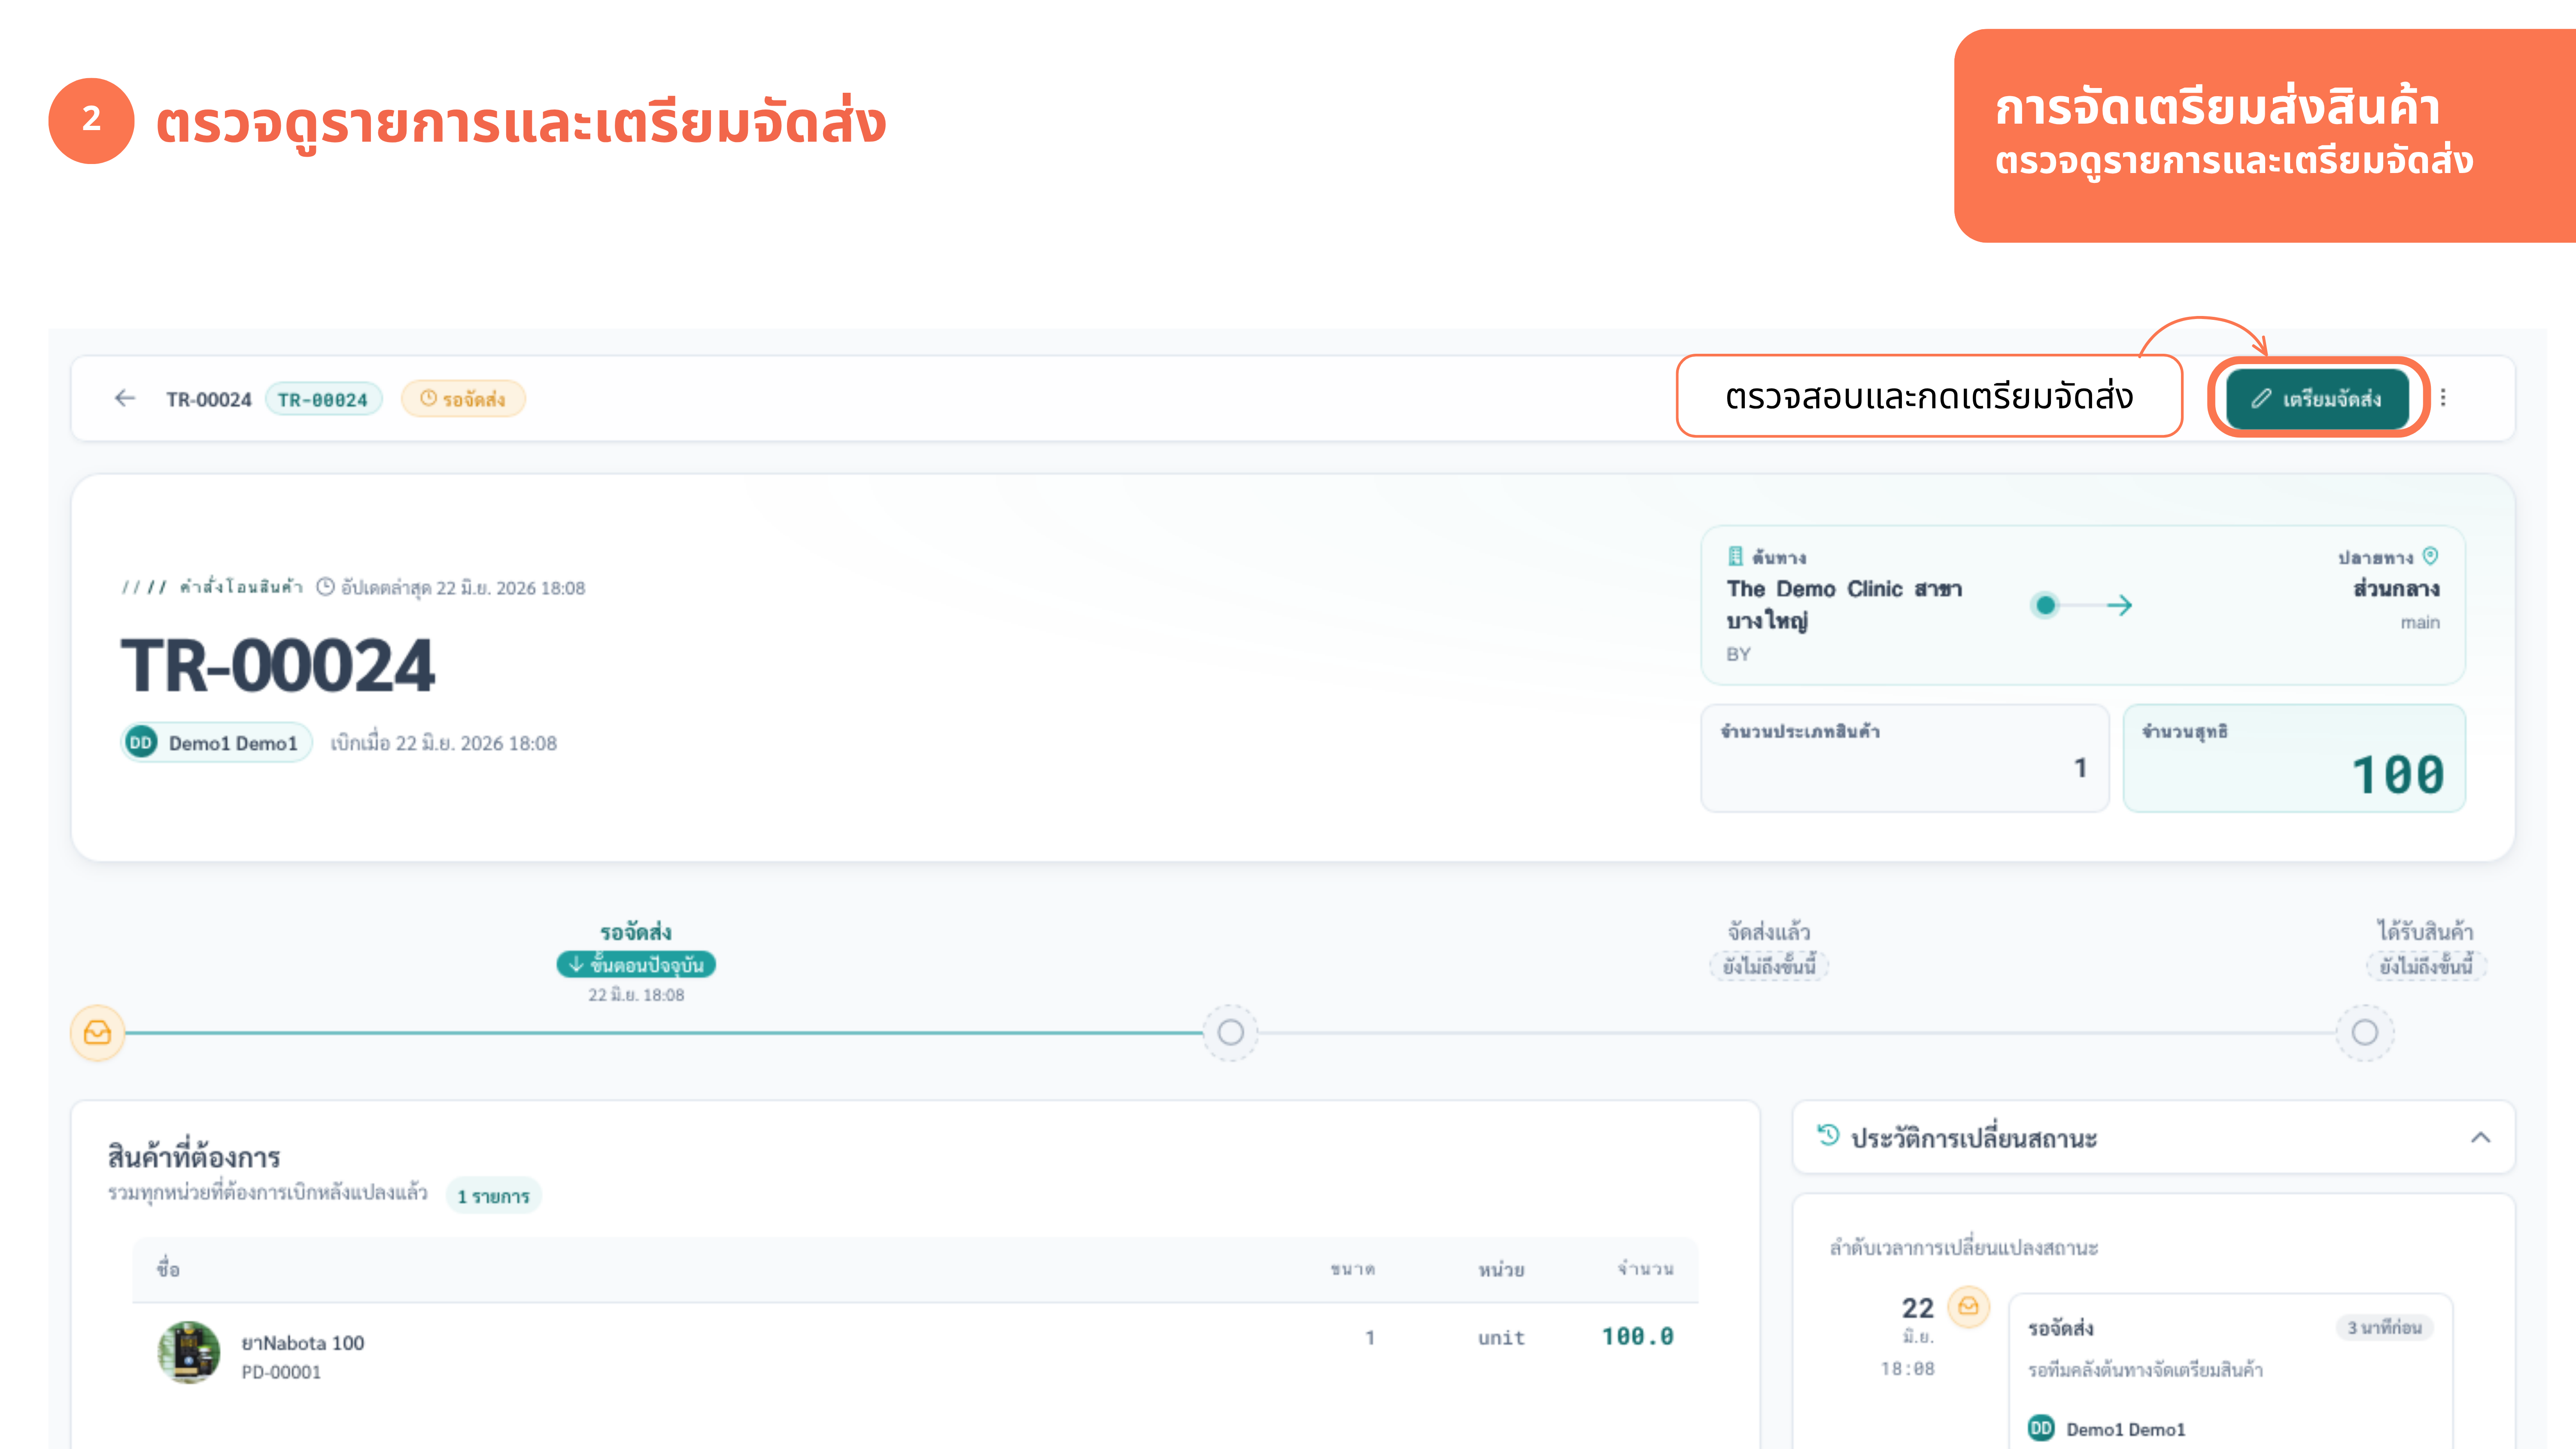Click the history icon beside ประวัติการเปลี่ยนสถานะ
Screen dimensions: 2576x1449
pos(1828,1136)
